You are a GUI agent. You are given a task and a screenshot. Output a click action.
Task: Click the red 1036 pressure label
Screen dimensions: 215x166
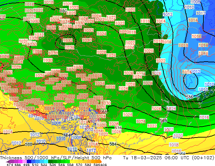pos(77,27)
